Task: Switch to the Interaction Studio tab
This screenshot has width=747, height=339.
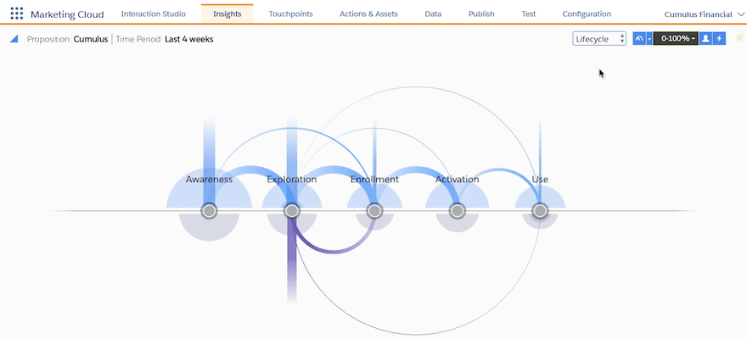Action: [x=154, y=14]
